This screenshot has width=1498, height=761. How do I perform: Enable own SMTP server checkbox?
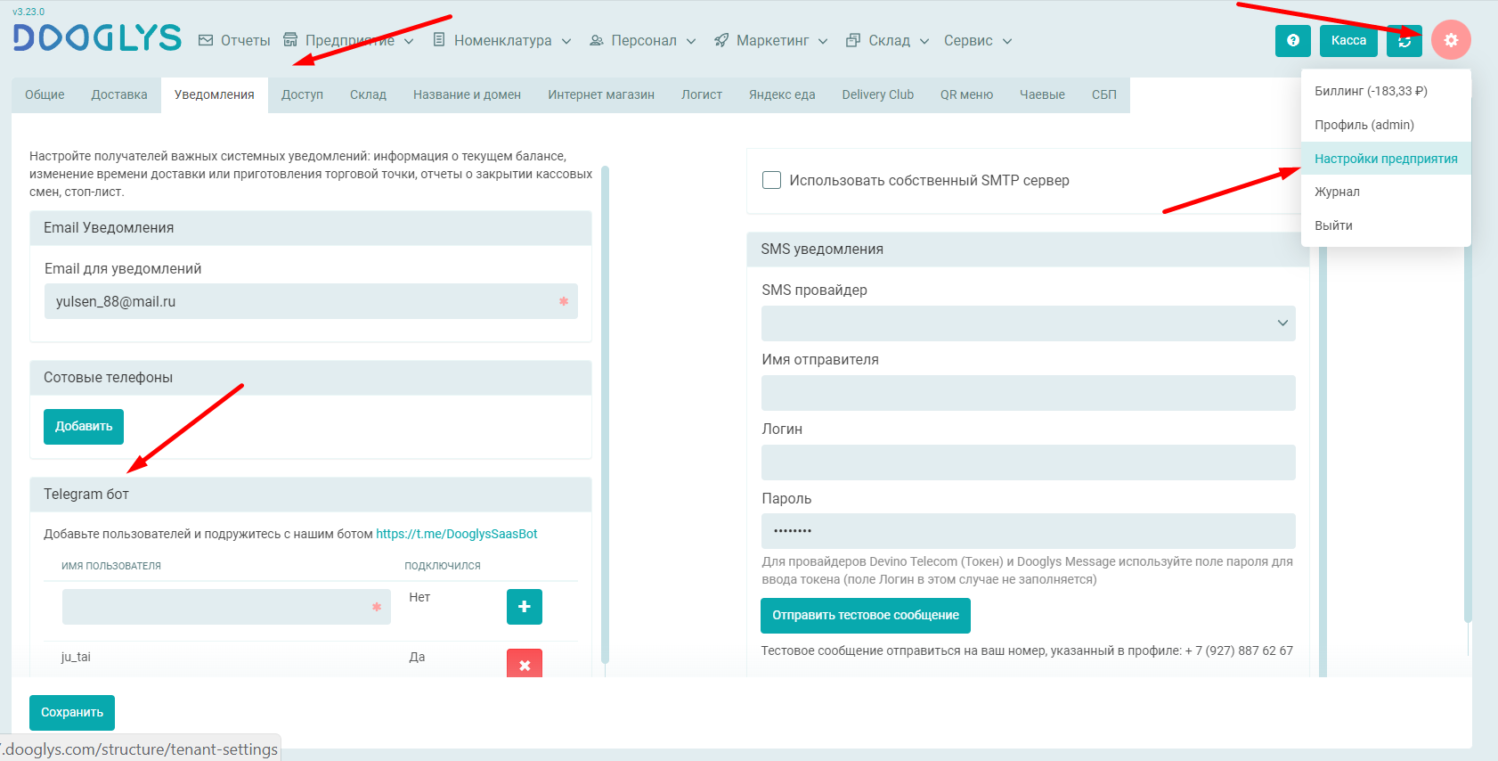point(772,180)
